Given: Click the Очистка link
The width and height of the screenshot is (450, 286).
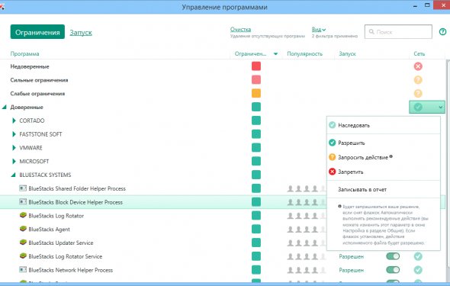Looking at the screenshot, I should (240, 29).
